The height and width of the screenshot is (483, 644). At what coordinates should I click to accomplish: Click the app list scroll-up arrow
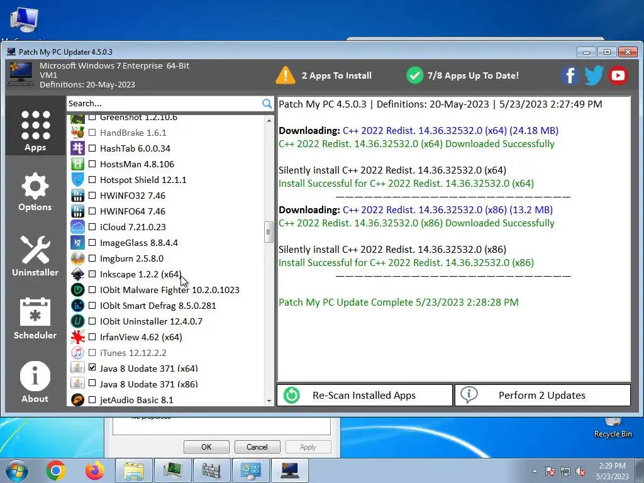tap(269, 121)
